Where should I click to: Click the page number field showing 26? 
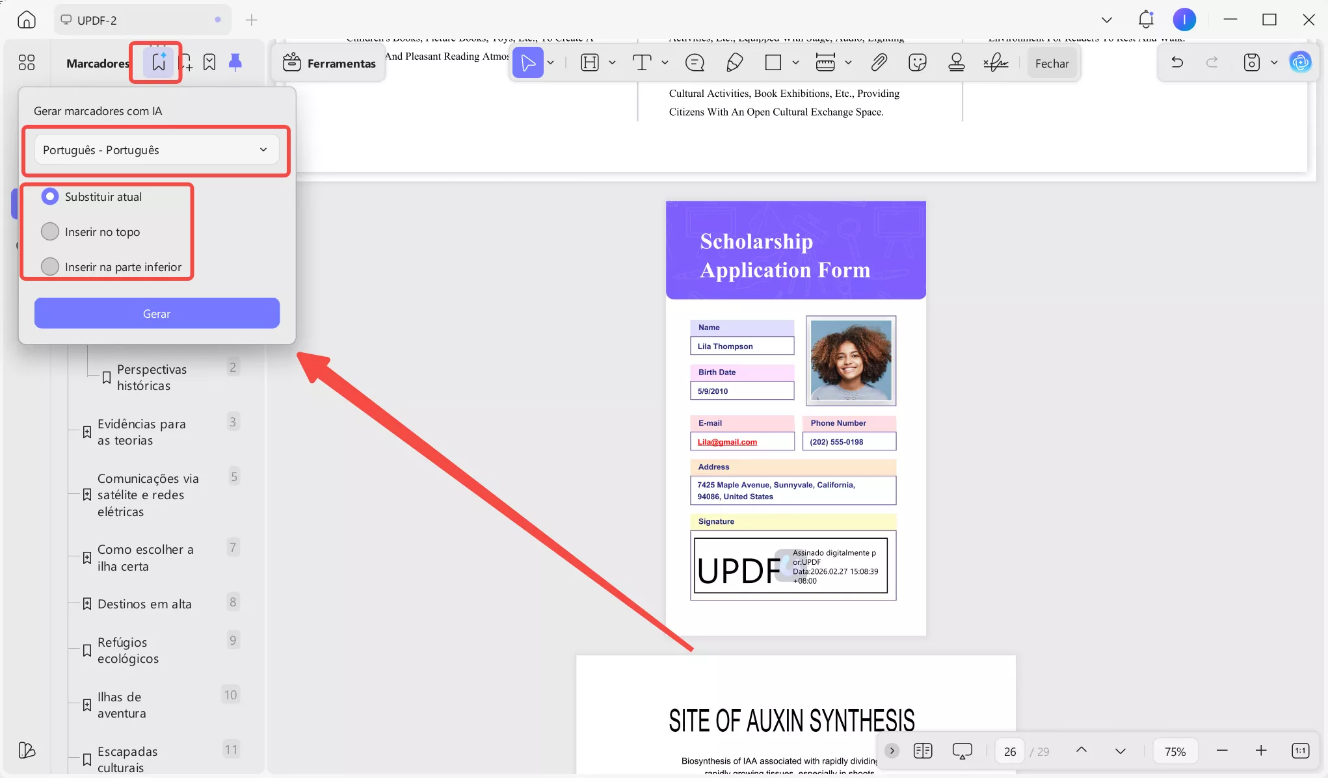pos(1009,751)
